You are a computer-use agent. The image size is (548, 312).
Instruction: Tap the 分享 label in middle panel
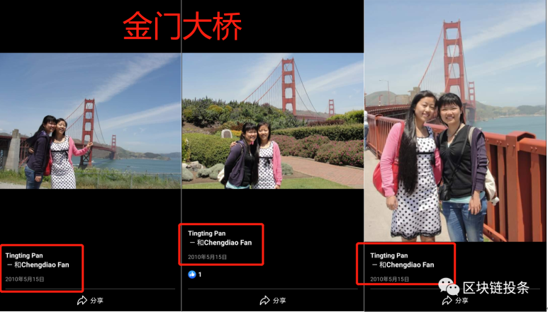pyautogui.click(x=279, y=301)
